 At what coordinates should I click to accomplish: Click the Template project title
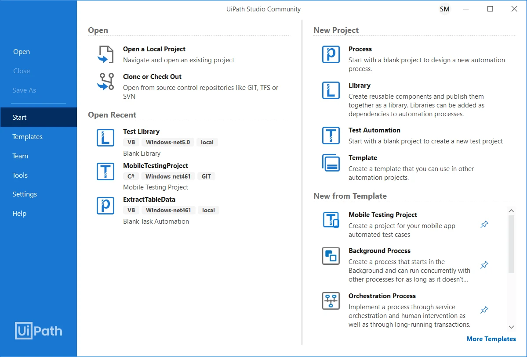(x=363, y=158)
